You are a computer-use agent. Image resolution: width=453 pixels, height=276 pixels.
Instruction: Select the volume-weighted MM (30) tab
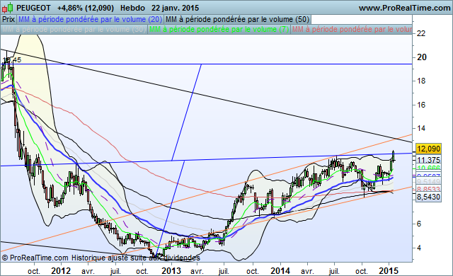click(x=74, y=30)
